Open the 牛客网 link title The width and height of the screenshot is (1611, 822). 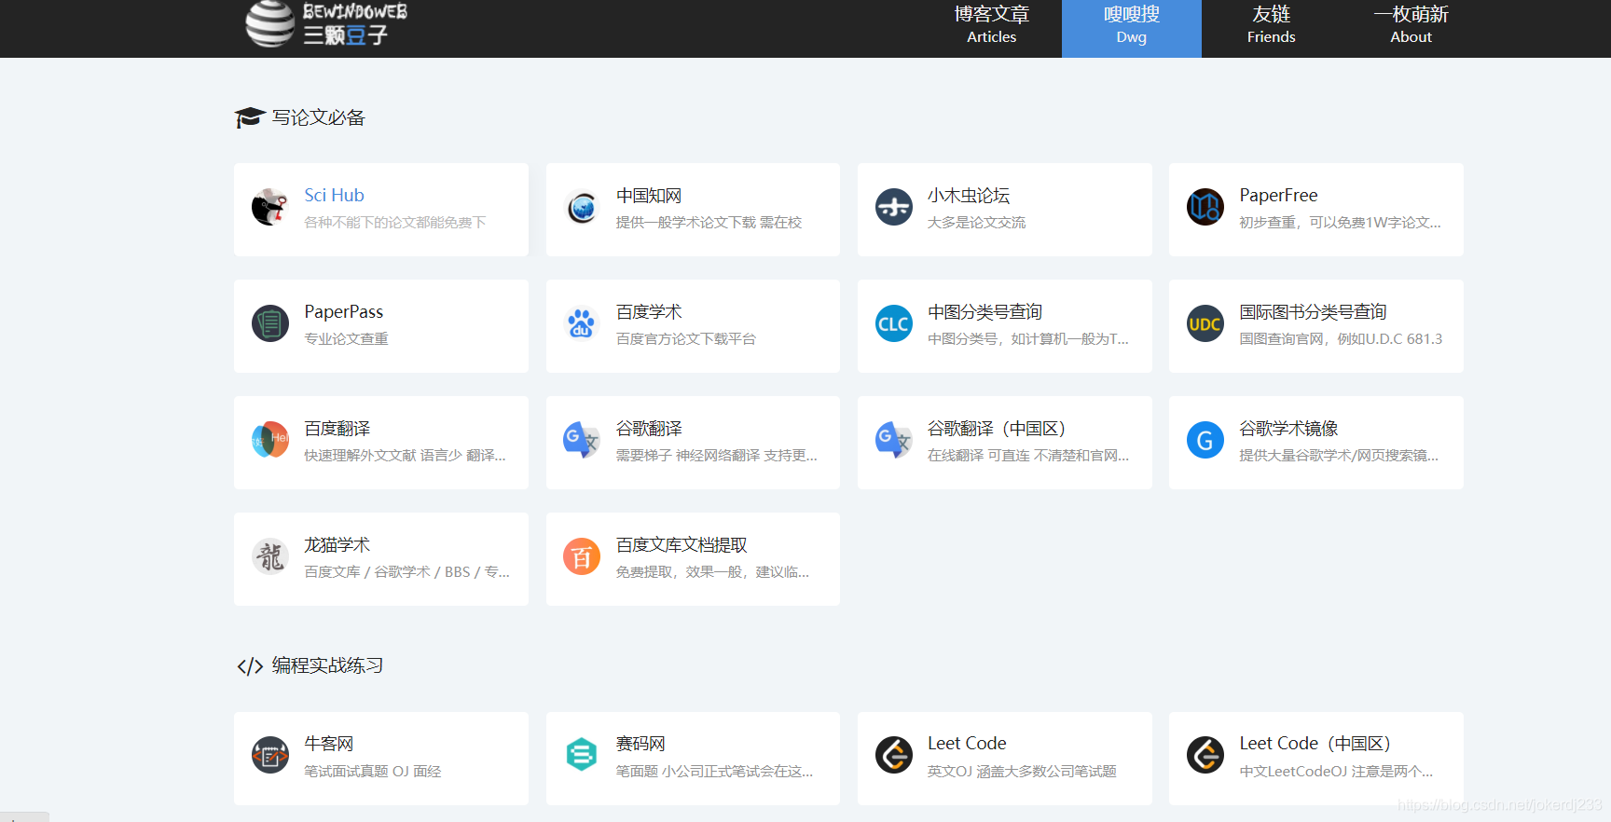coord(329,744)
